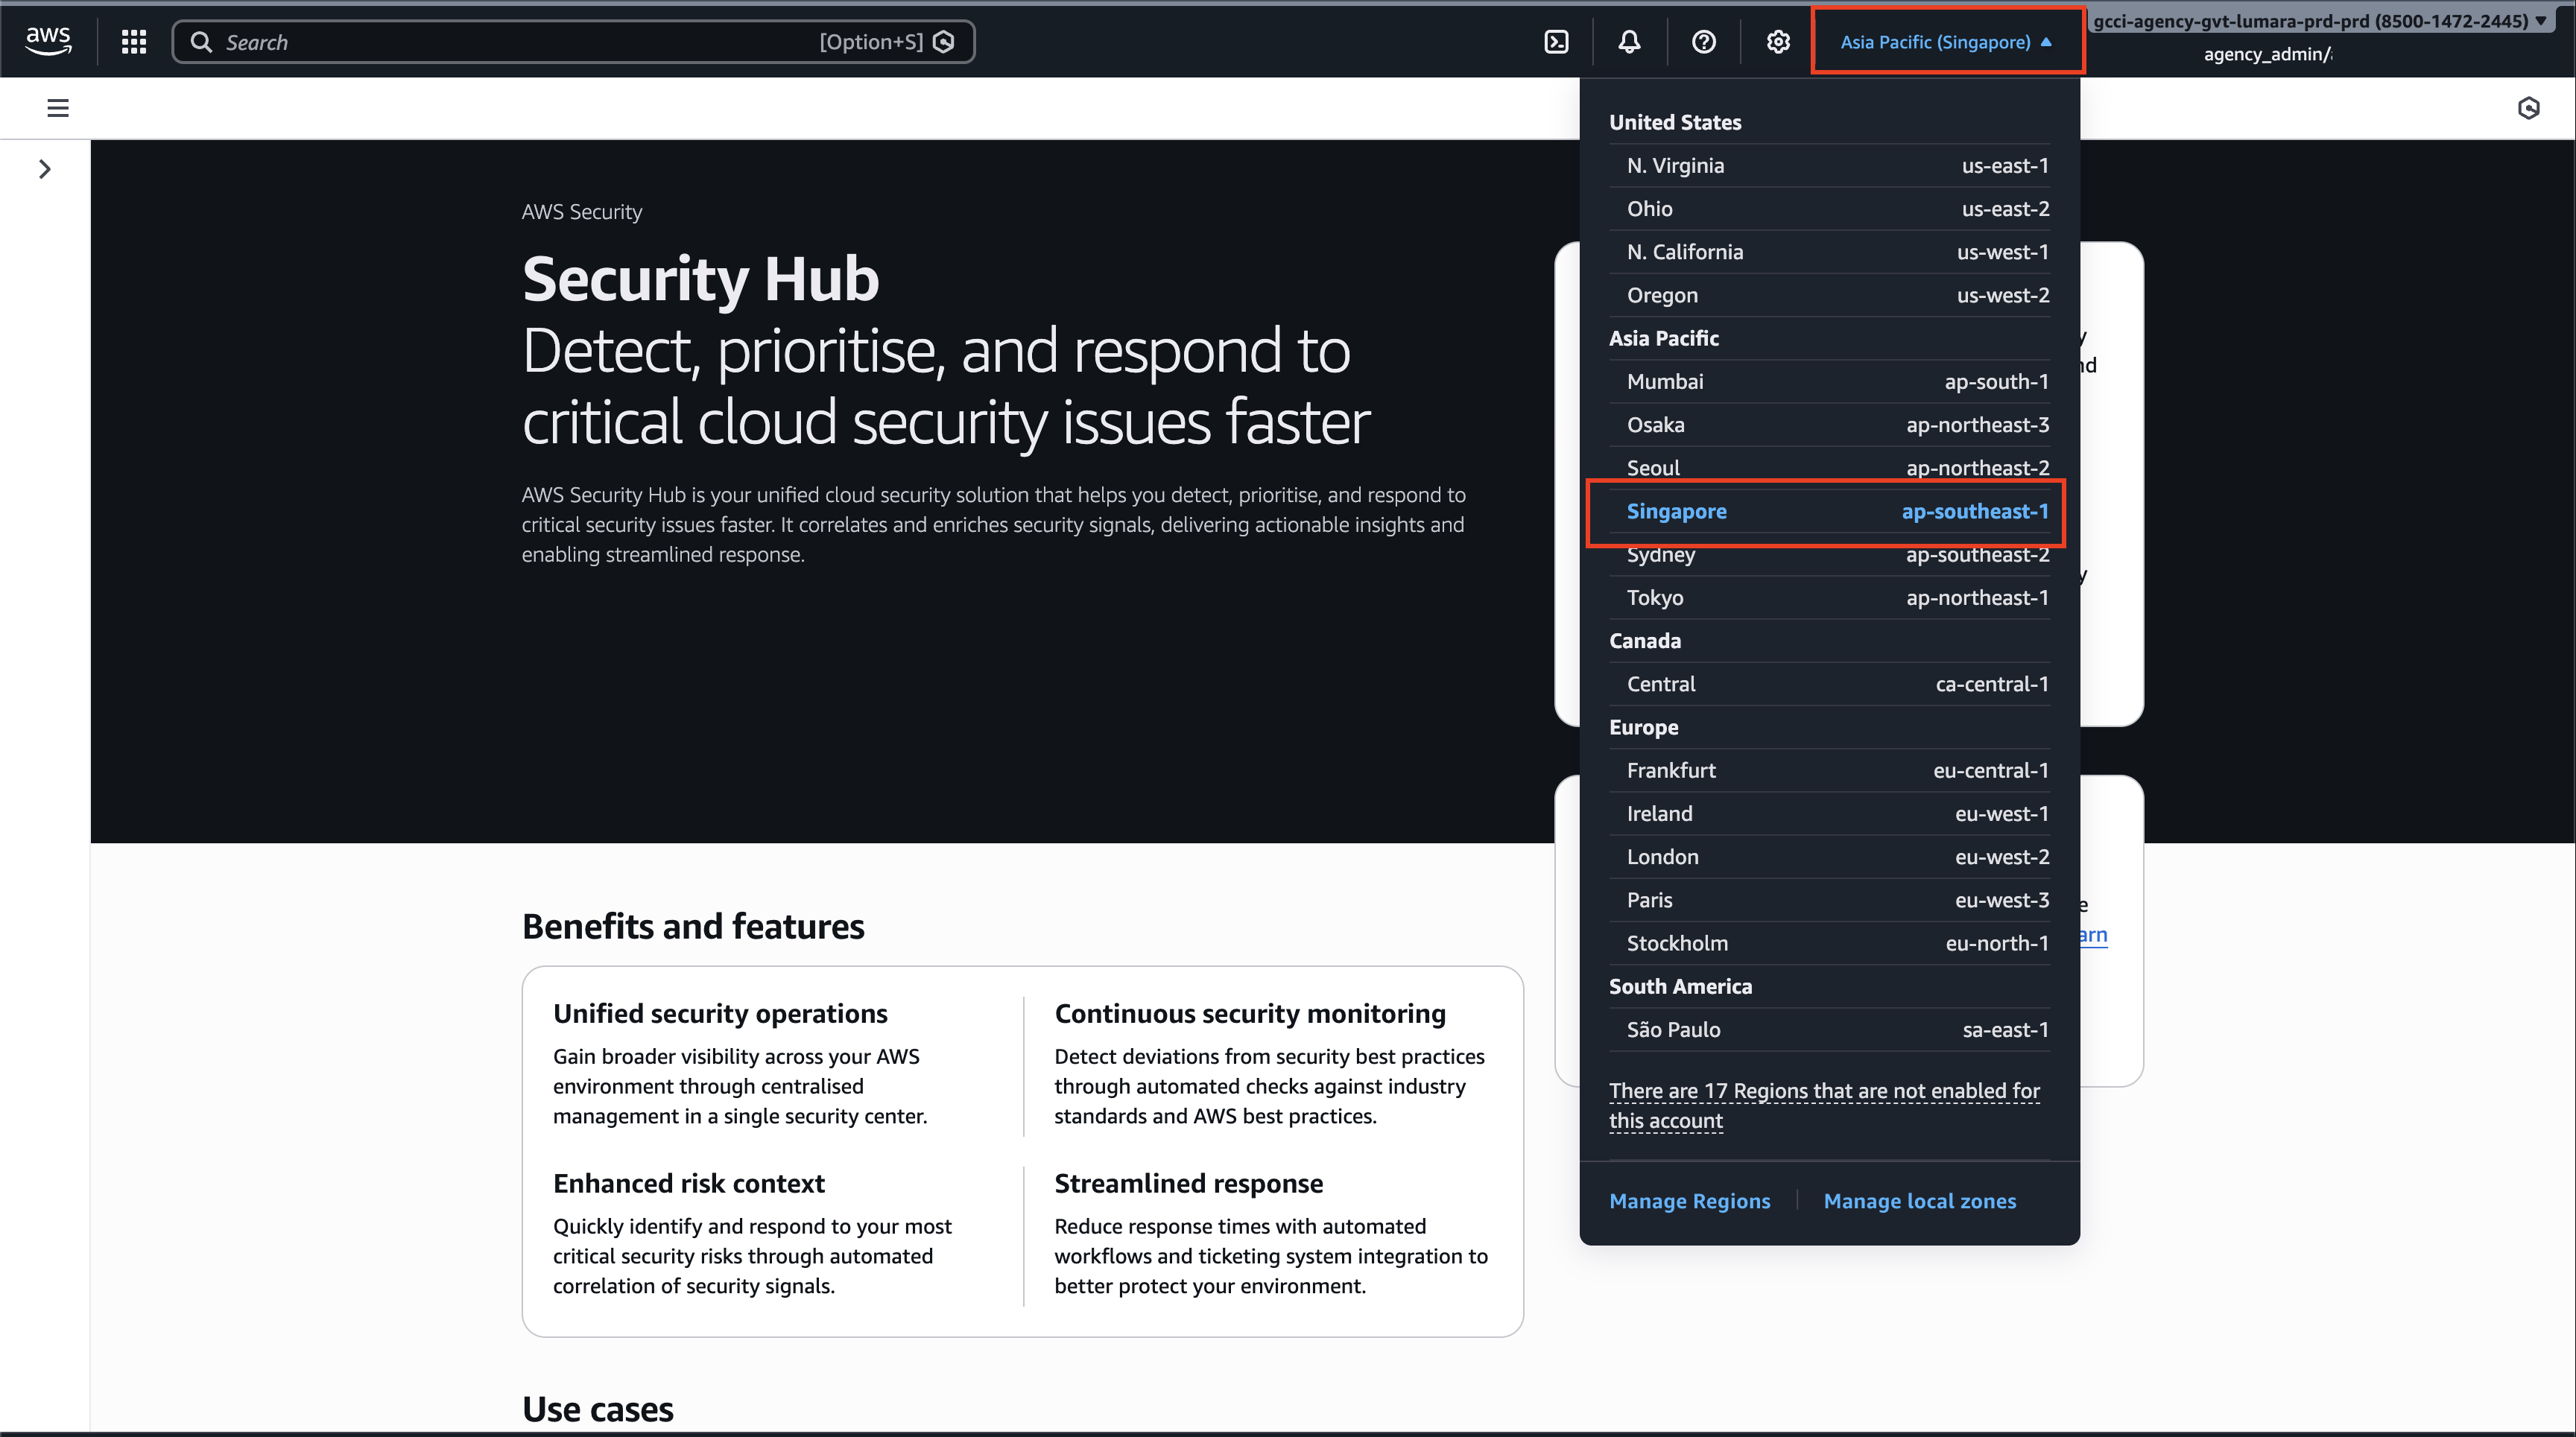
Task: Open the assistant hexagon icon below account name
Action: 2528,107
